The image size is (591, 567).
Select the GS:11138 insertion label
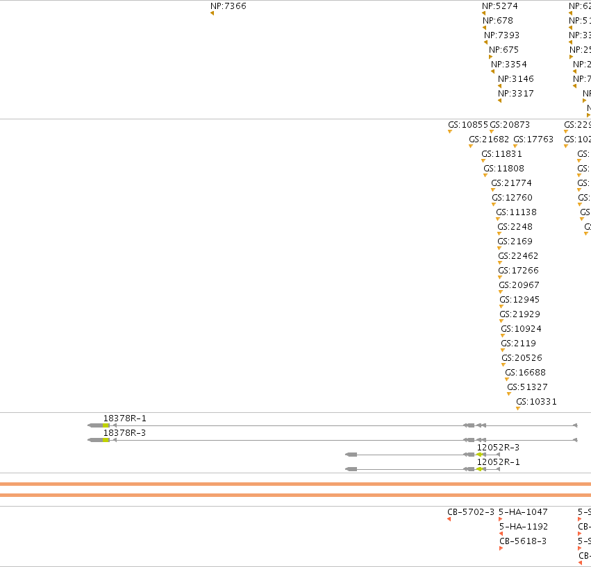[x=517, y=212]
